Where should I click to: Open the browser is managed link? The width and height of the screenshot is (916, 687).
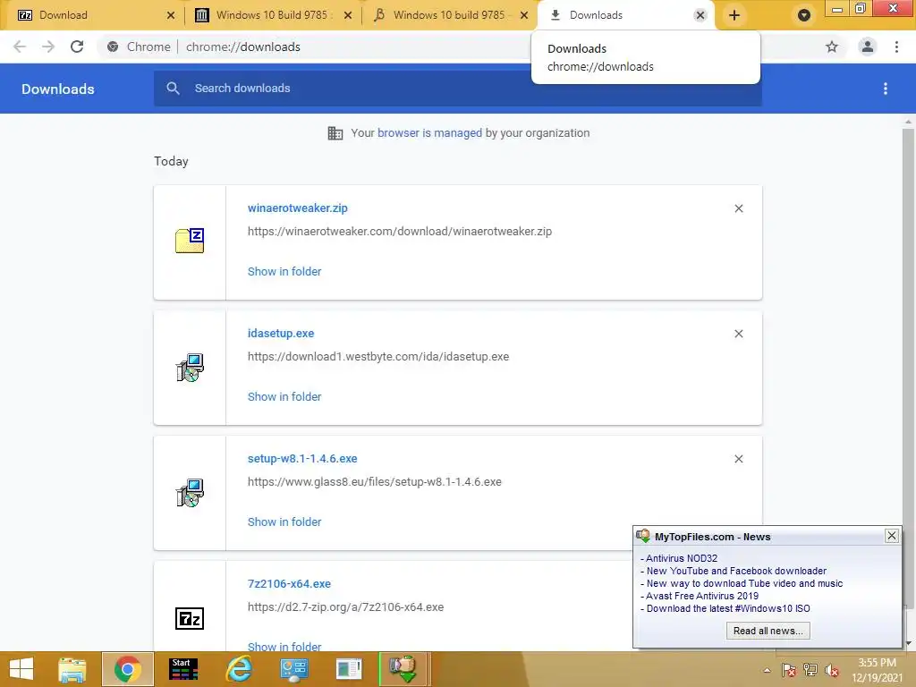430,132
